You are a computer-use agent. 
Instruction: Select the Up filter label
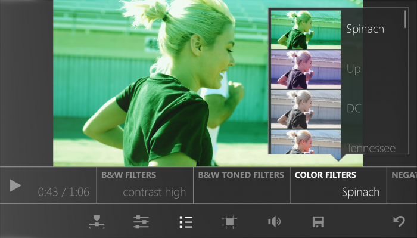coord(354,69)
